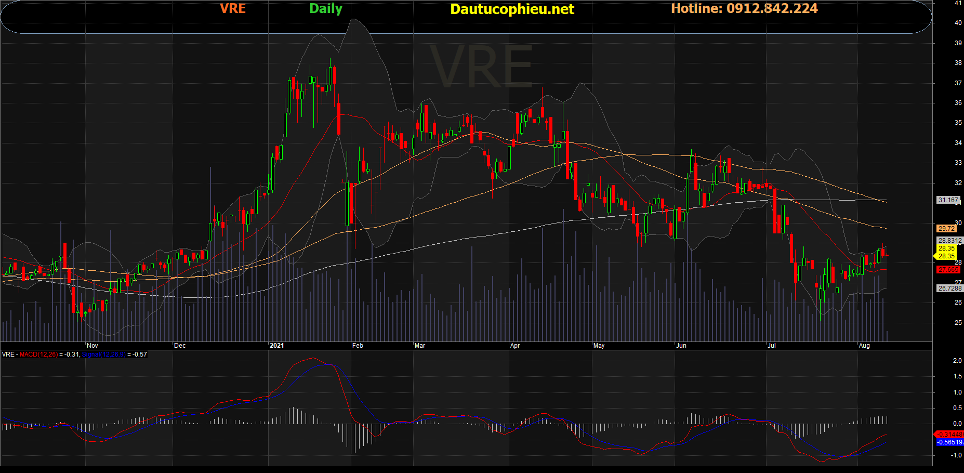Click price axis value 32
The image size is (964, 473).
958,183
